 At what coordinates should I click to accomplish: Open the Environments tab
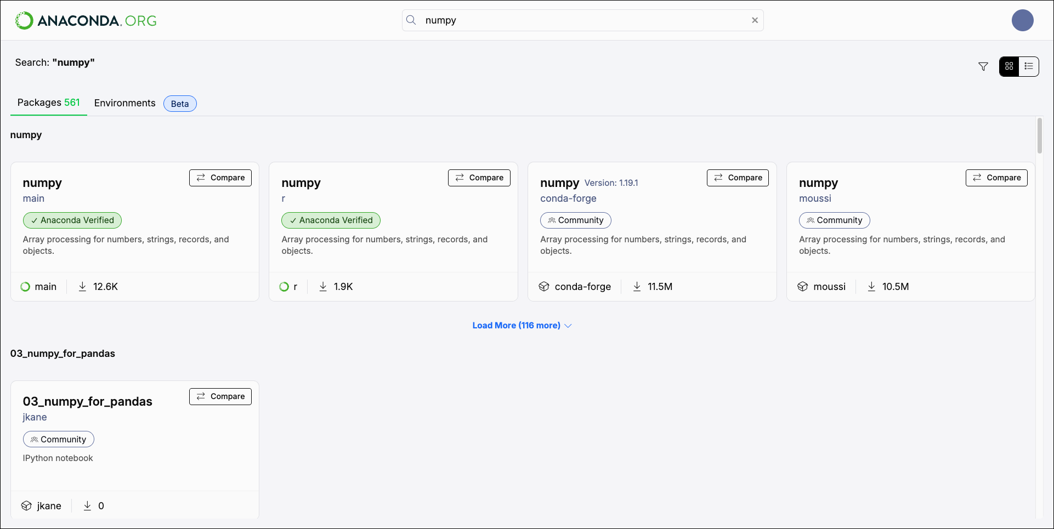coord(125,103)
